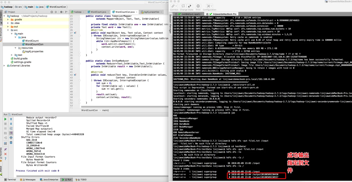Open Configuration dropdown in terminal window
Image resolution: width=352 pixels, height=182 pixels.
209,6
